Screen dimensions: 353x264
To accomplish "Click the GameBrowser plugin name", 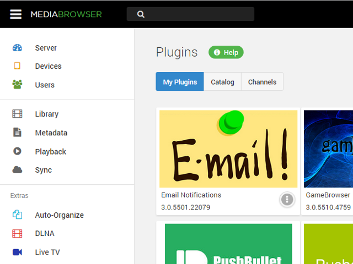I will 328,195.
